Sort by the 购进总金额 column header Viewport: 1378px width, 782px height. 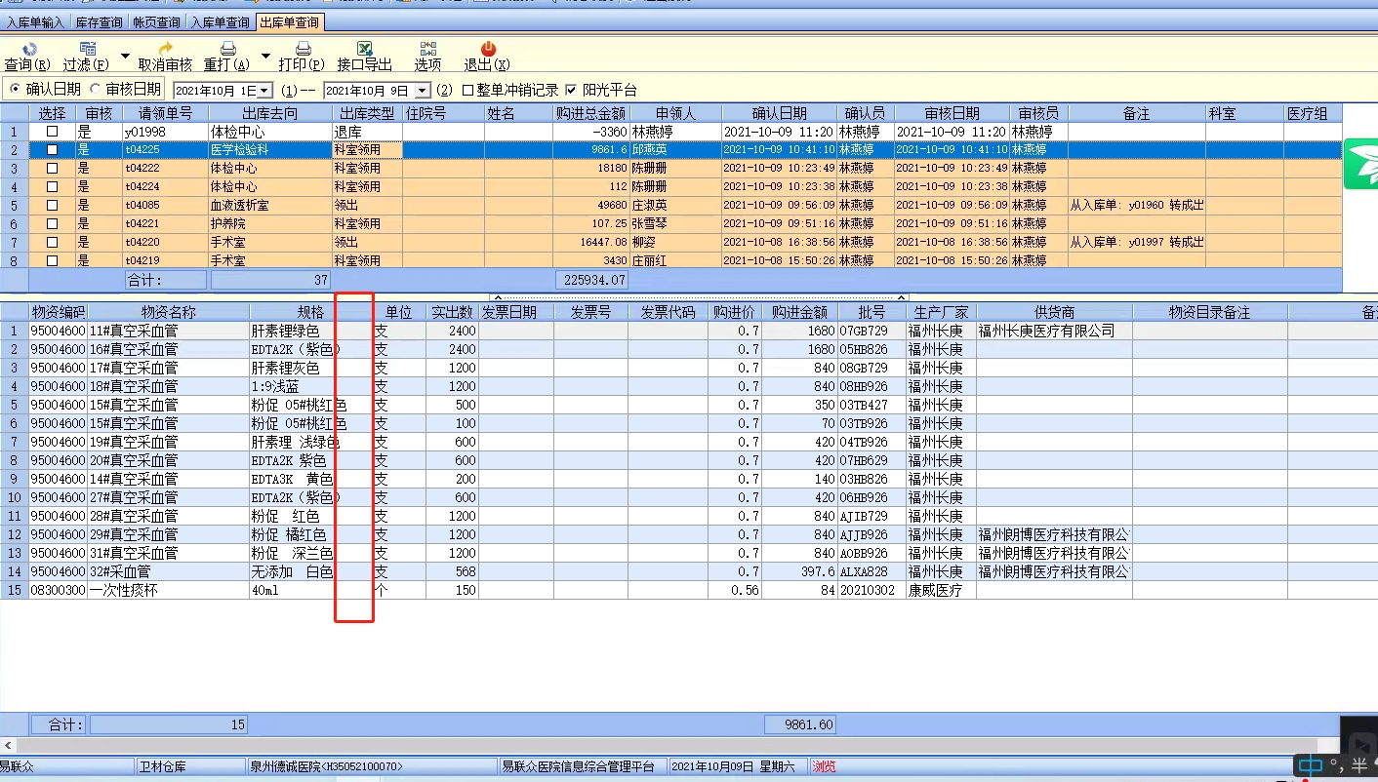tap(590, 114)
